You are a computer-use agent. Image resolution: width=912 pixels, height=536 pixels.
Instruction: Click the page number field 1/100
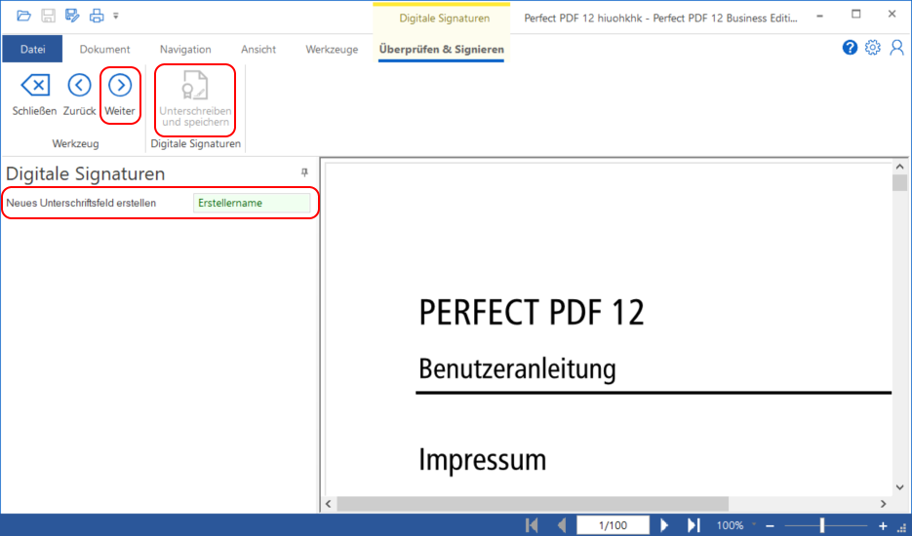[x=613, y=525]
